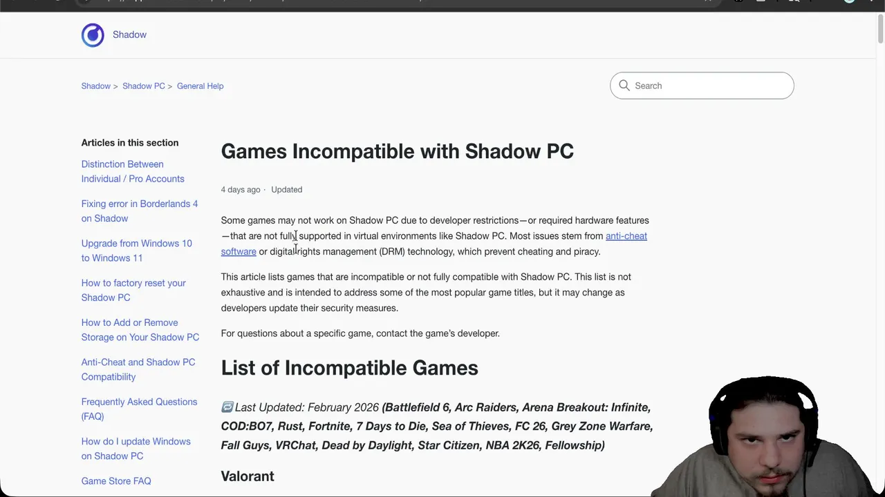
Task: Click the sentence about contacting the game's developer
Action: point(360,333)
